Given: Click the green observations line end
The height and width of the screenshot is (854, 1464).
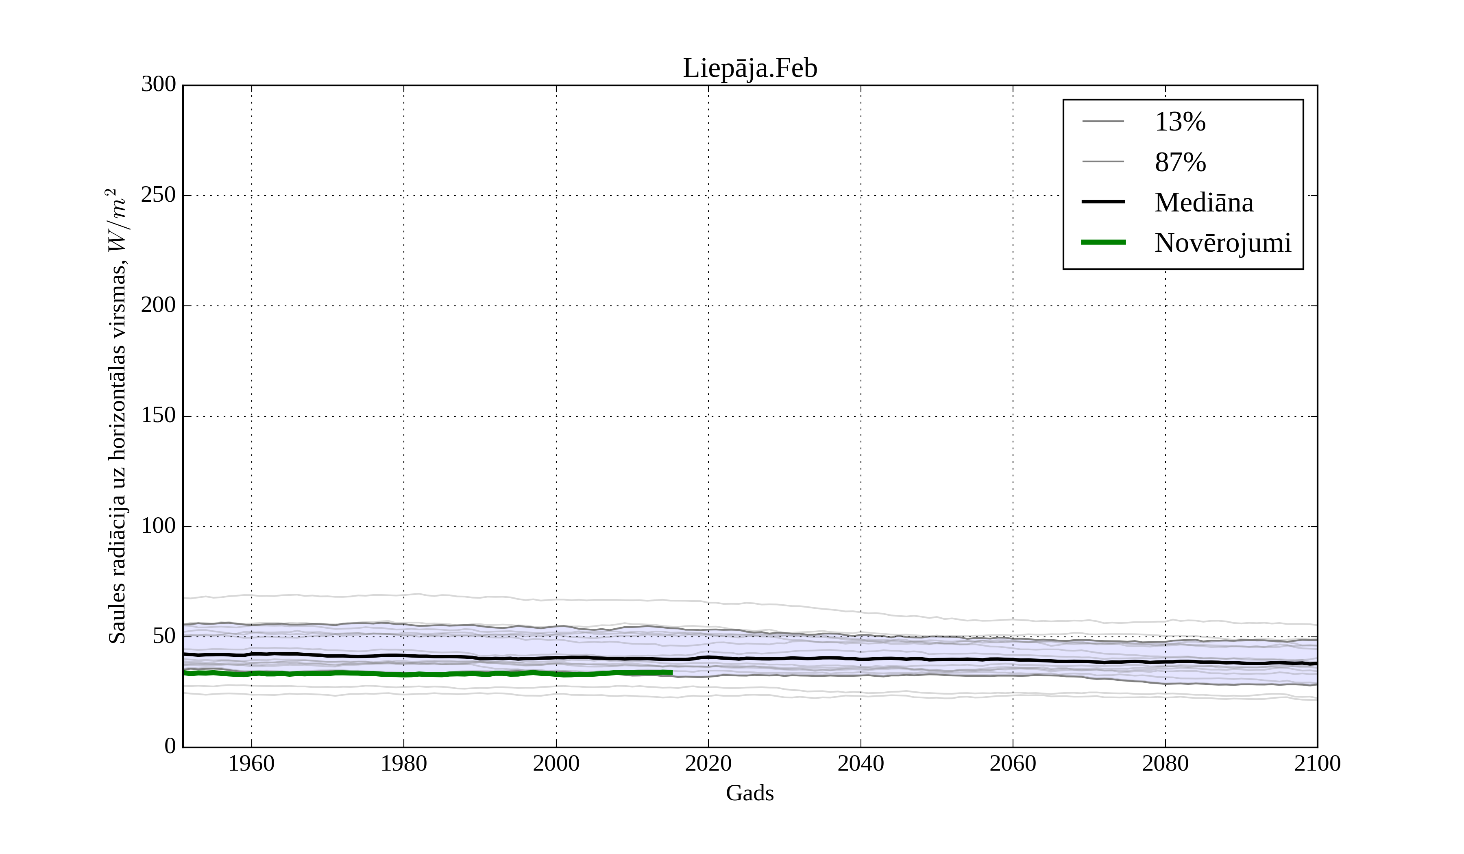Looking at the screenshot, I should coord(671,672).
